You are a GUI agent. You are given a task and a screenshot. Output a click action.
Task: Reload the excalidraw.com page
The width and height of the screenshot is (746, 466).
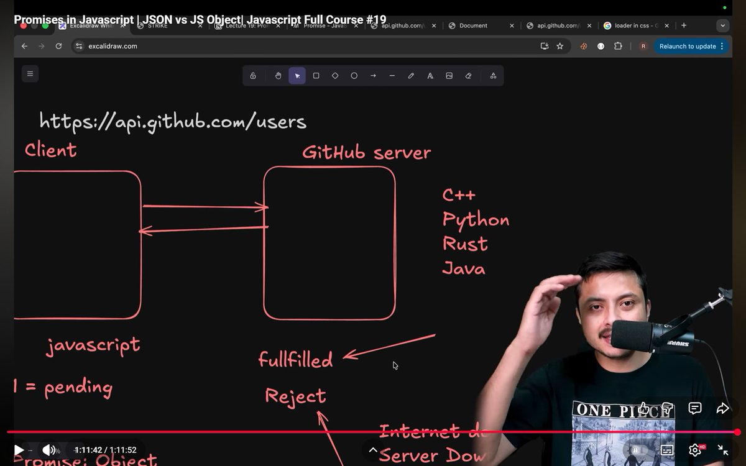click(58, 46)
